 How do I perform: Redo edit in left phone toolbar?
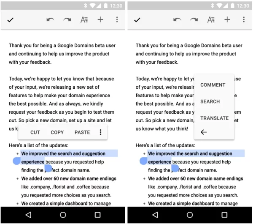[x=67, y=20]
